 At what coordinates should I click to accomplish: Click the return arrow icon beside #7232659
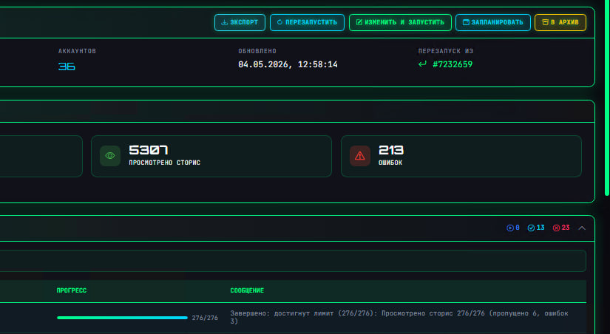click(422, 64)
